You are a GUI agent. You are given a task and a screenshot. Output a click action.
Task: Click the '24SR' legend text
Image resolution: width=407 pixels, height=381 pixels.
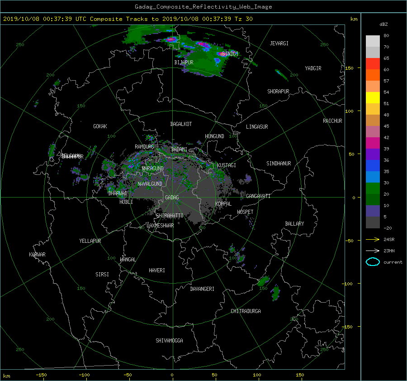coord(389,240)
